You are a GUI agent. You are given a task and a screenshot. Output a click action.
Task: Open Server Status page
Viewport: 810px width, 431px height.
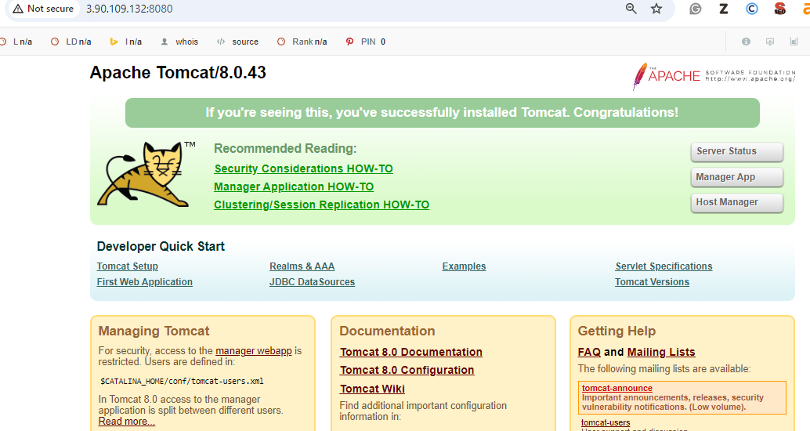click(736, 151)
